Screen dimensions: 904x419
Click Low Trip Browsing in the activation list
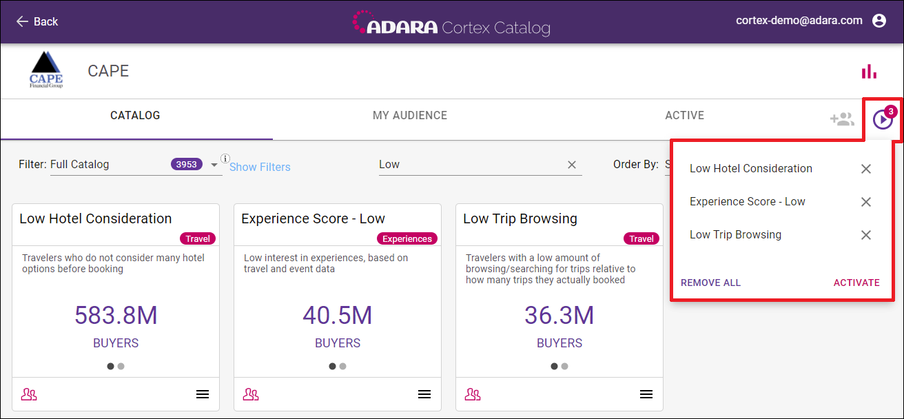point(736,235)
